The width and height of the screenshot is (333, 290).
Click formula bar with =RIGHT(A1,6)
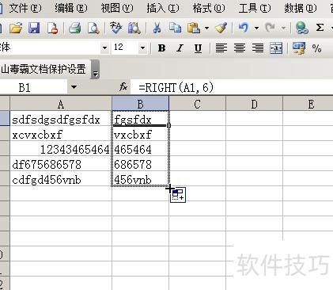pos(232,87)
